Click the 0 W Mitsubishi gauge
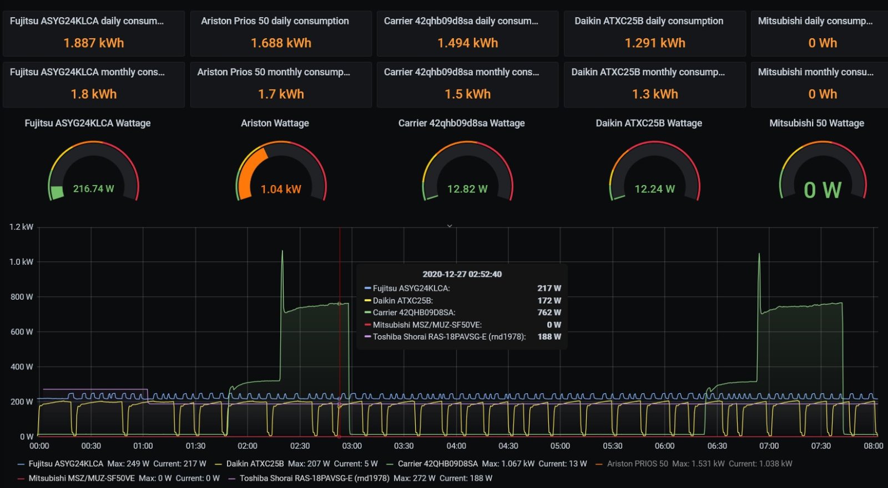 coord(823,171)
